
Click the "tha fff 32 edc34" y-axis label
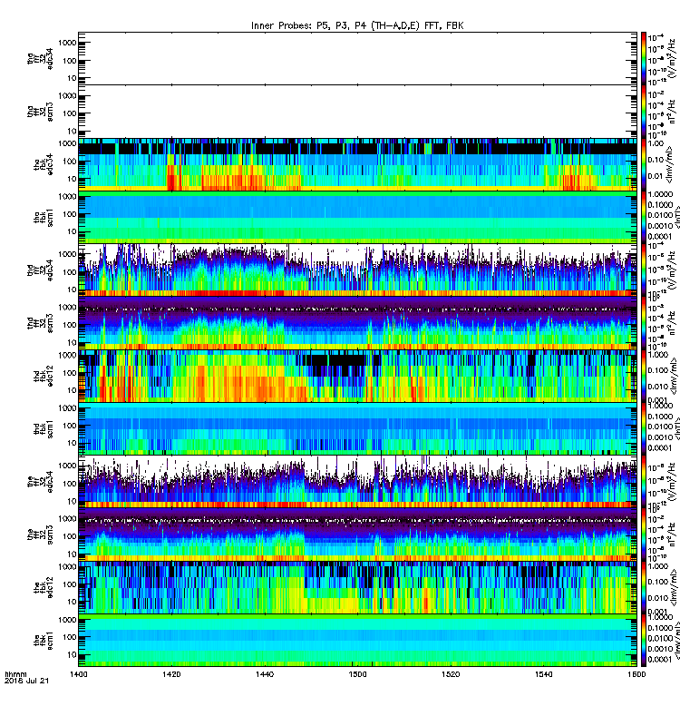pos(40,58)
